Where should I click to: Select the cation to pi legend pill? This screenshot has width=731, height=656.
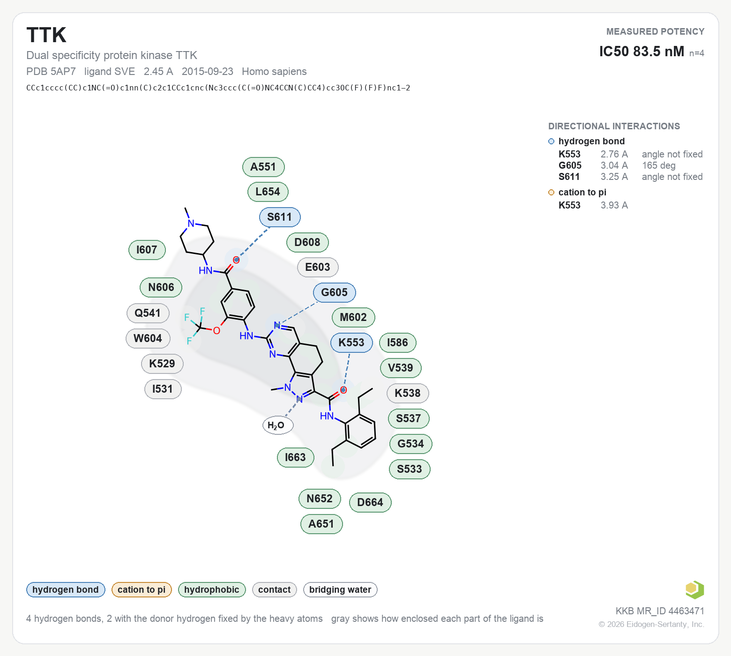(142, 589)
